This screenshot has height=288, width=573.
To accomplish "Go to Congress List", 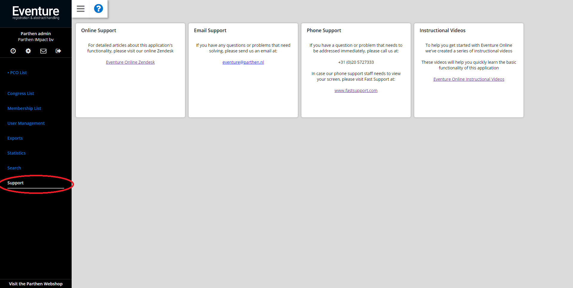I will coord(21,94).
